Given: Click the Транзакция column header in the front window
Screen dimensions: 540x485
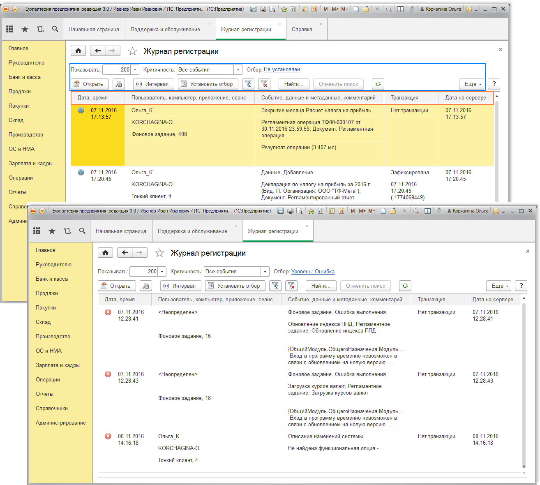Looking at the screenshot, I should 438,300.
